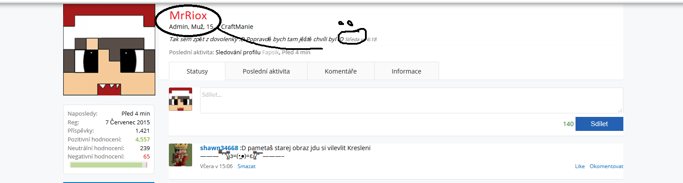Grab the textarea resize handle corner

[620, 111]
